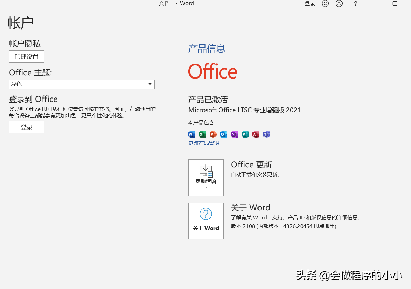Screen dimensions: 411x289
Task: Click the Access app icon
Action: point(255,135)
